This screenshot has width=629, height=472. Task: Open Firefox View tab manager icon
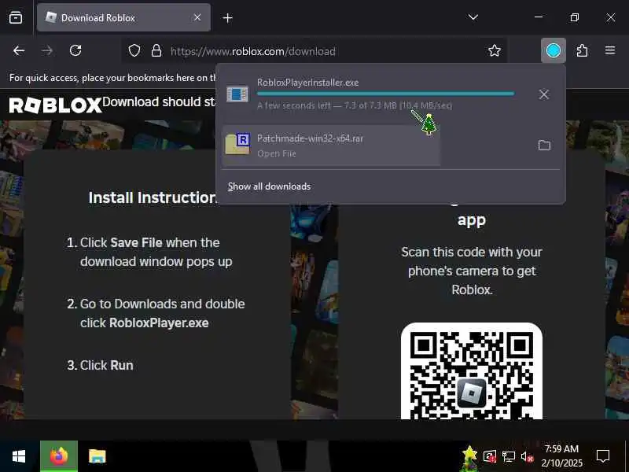[16, 17]
